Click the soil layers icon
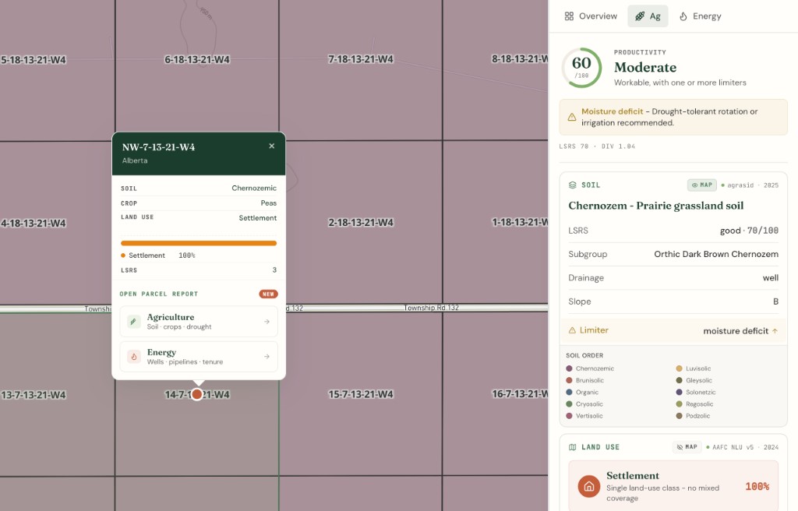The image size is (798, 511). (573, 185)
